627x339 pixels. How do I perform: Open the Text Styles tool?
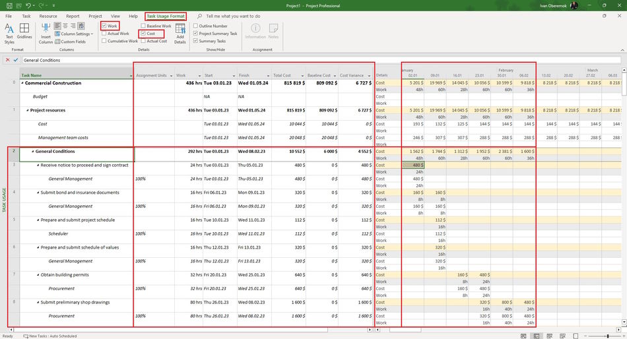coord(9,33)
